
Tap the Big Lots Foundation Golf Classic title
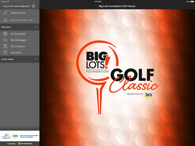(x=117, y=6)
